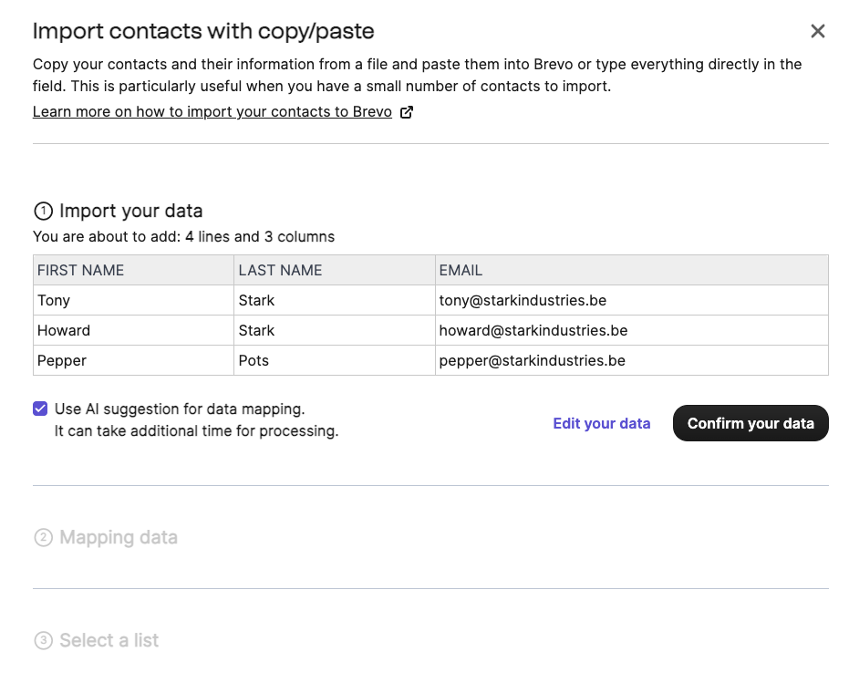
Task: Expand the Select a list section
Action: point(109,641)
